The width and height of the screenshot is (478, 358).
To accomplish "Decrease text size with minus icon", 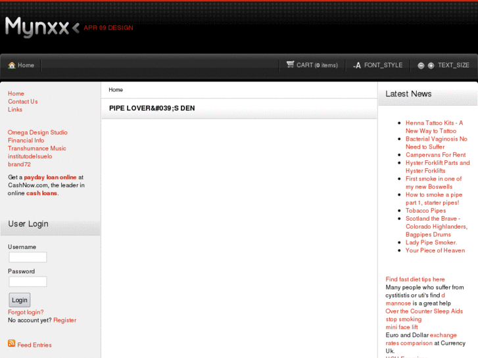I will tap(421, 66).
